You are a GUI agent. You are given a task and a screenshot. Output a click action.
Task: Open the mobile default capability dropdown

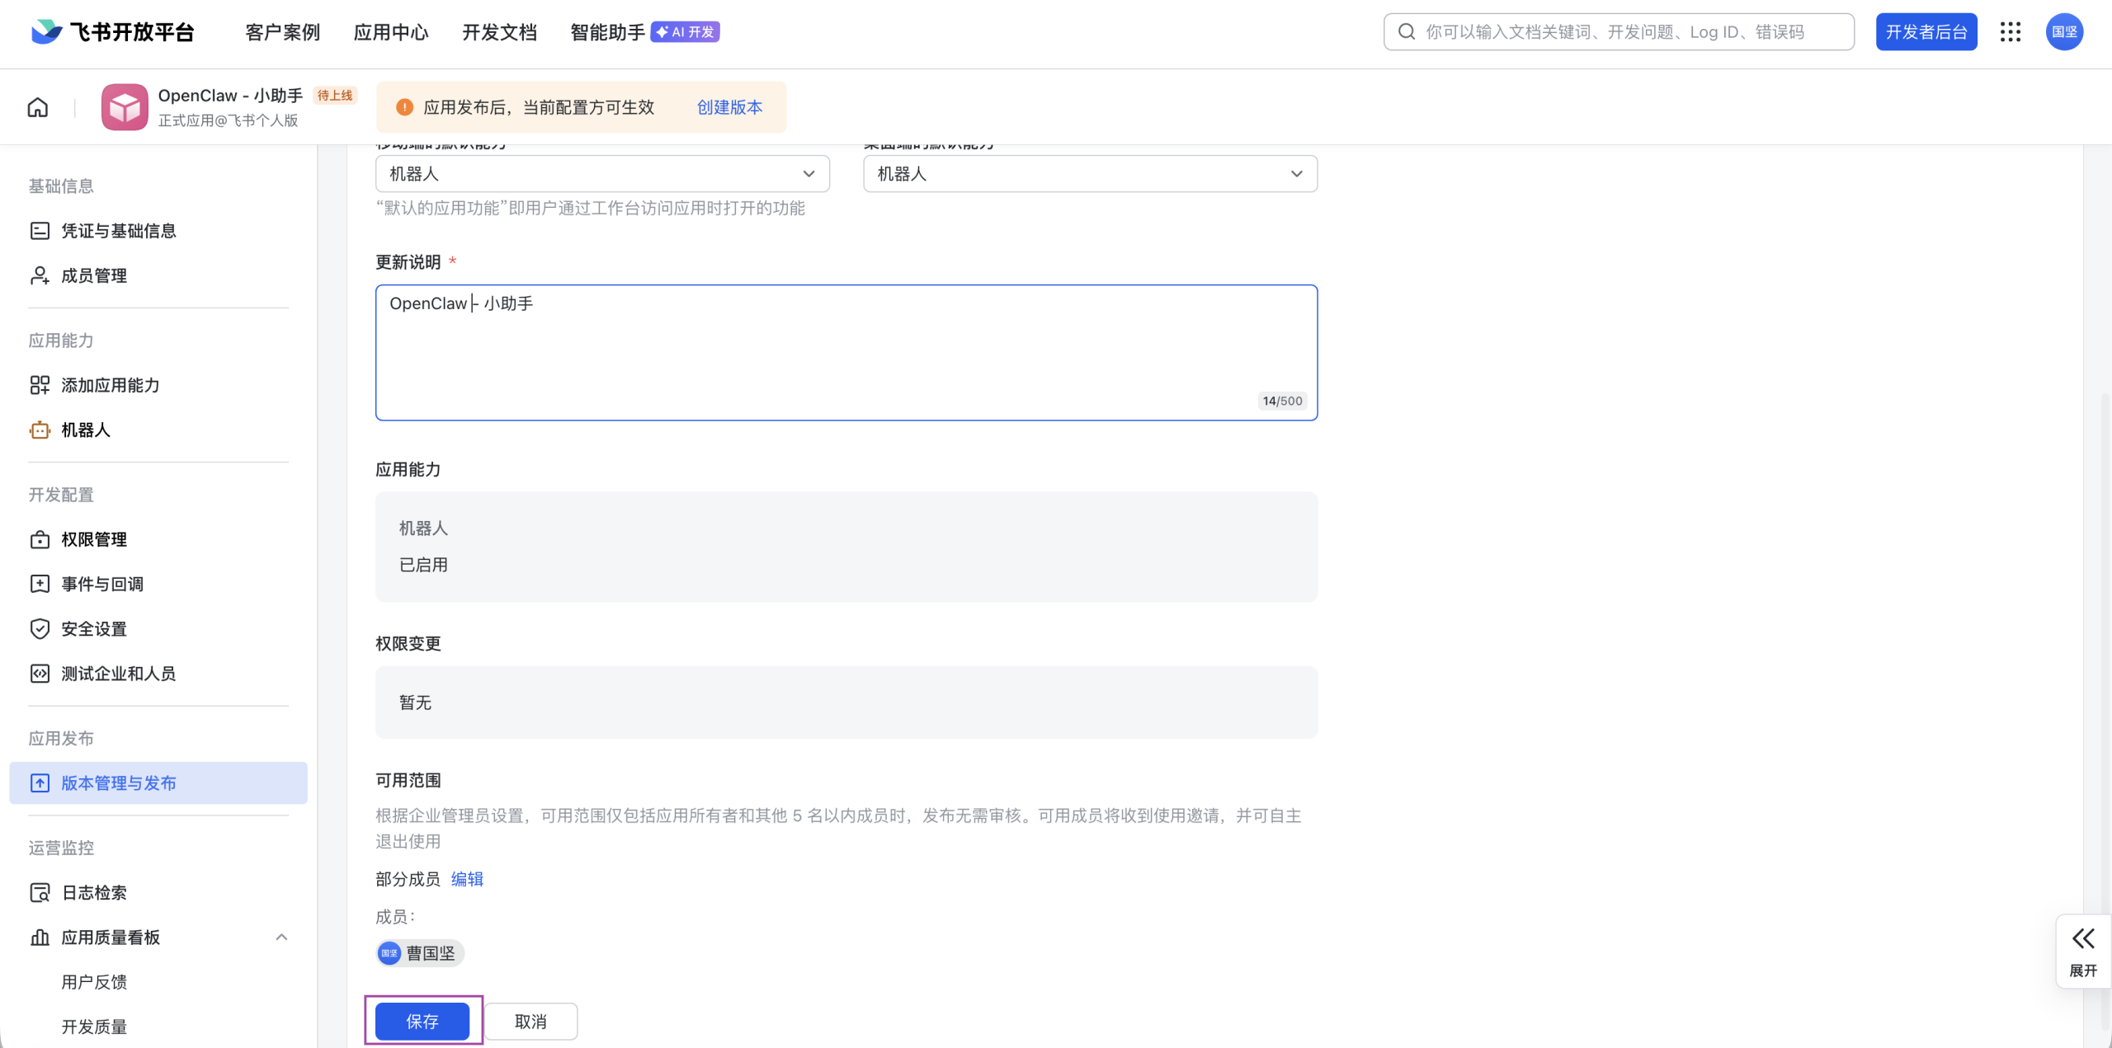[x=806, y=174]
